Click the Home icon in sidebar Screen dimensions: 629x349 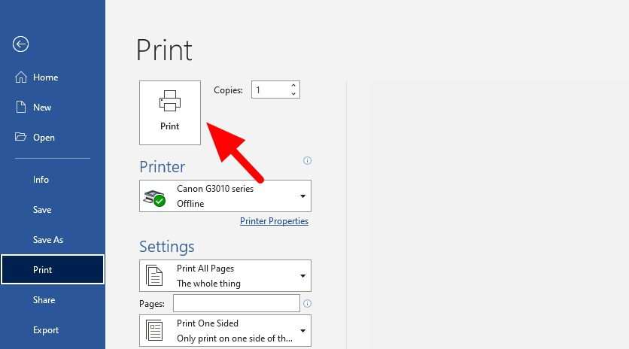(x=21, y=77)
